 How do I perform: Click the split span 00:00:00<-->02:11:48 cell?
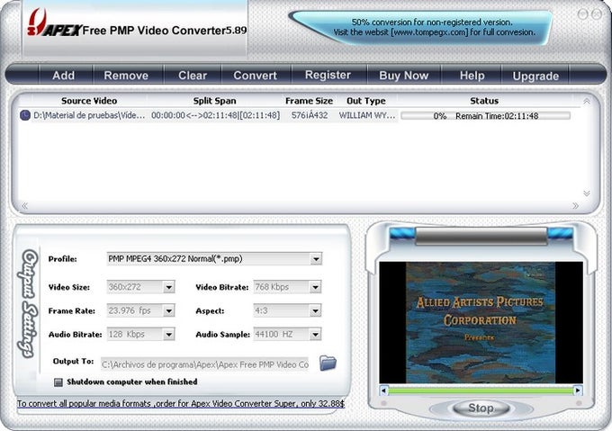(x=215, y=115)
